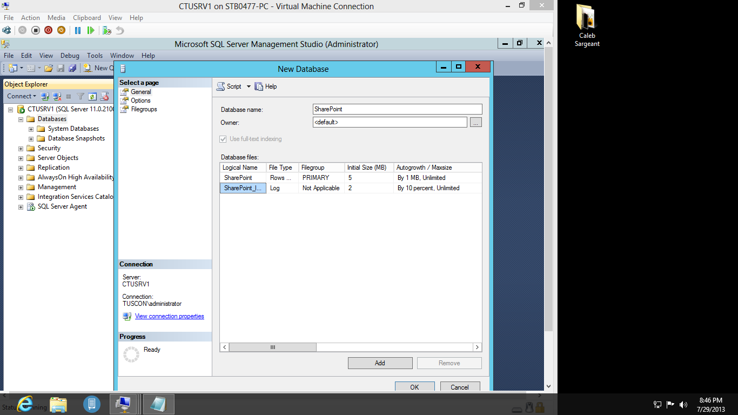Image resolution: width=738 pixels, height=415 pixels.
Task: Expand the SQL Server Agent node
Action: (x=21, y=206)
